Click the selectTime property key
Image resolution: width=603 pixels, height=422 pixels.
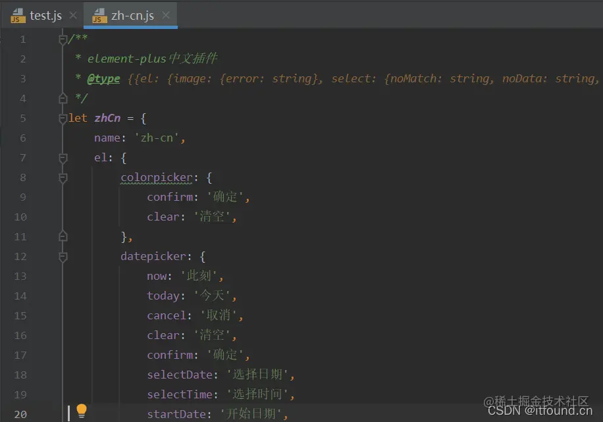click(x=180, y=394)
